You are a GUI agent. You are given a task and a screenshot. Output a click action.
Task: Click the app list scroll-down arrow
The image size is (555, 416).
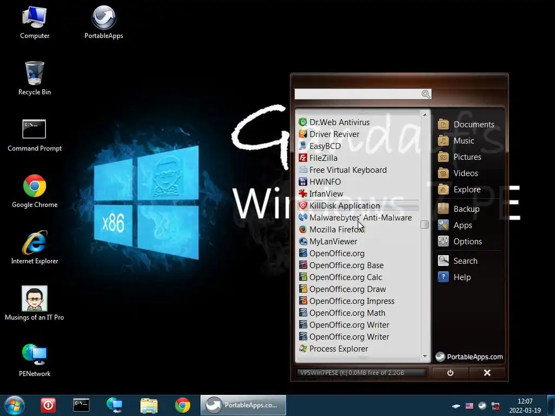pos(425,356)
